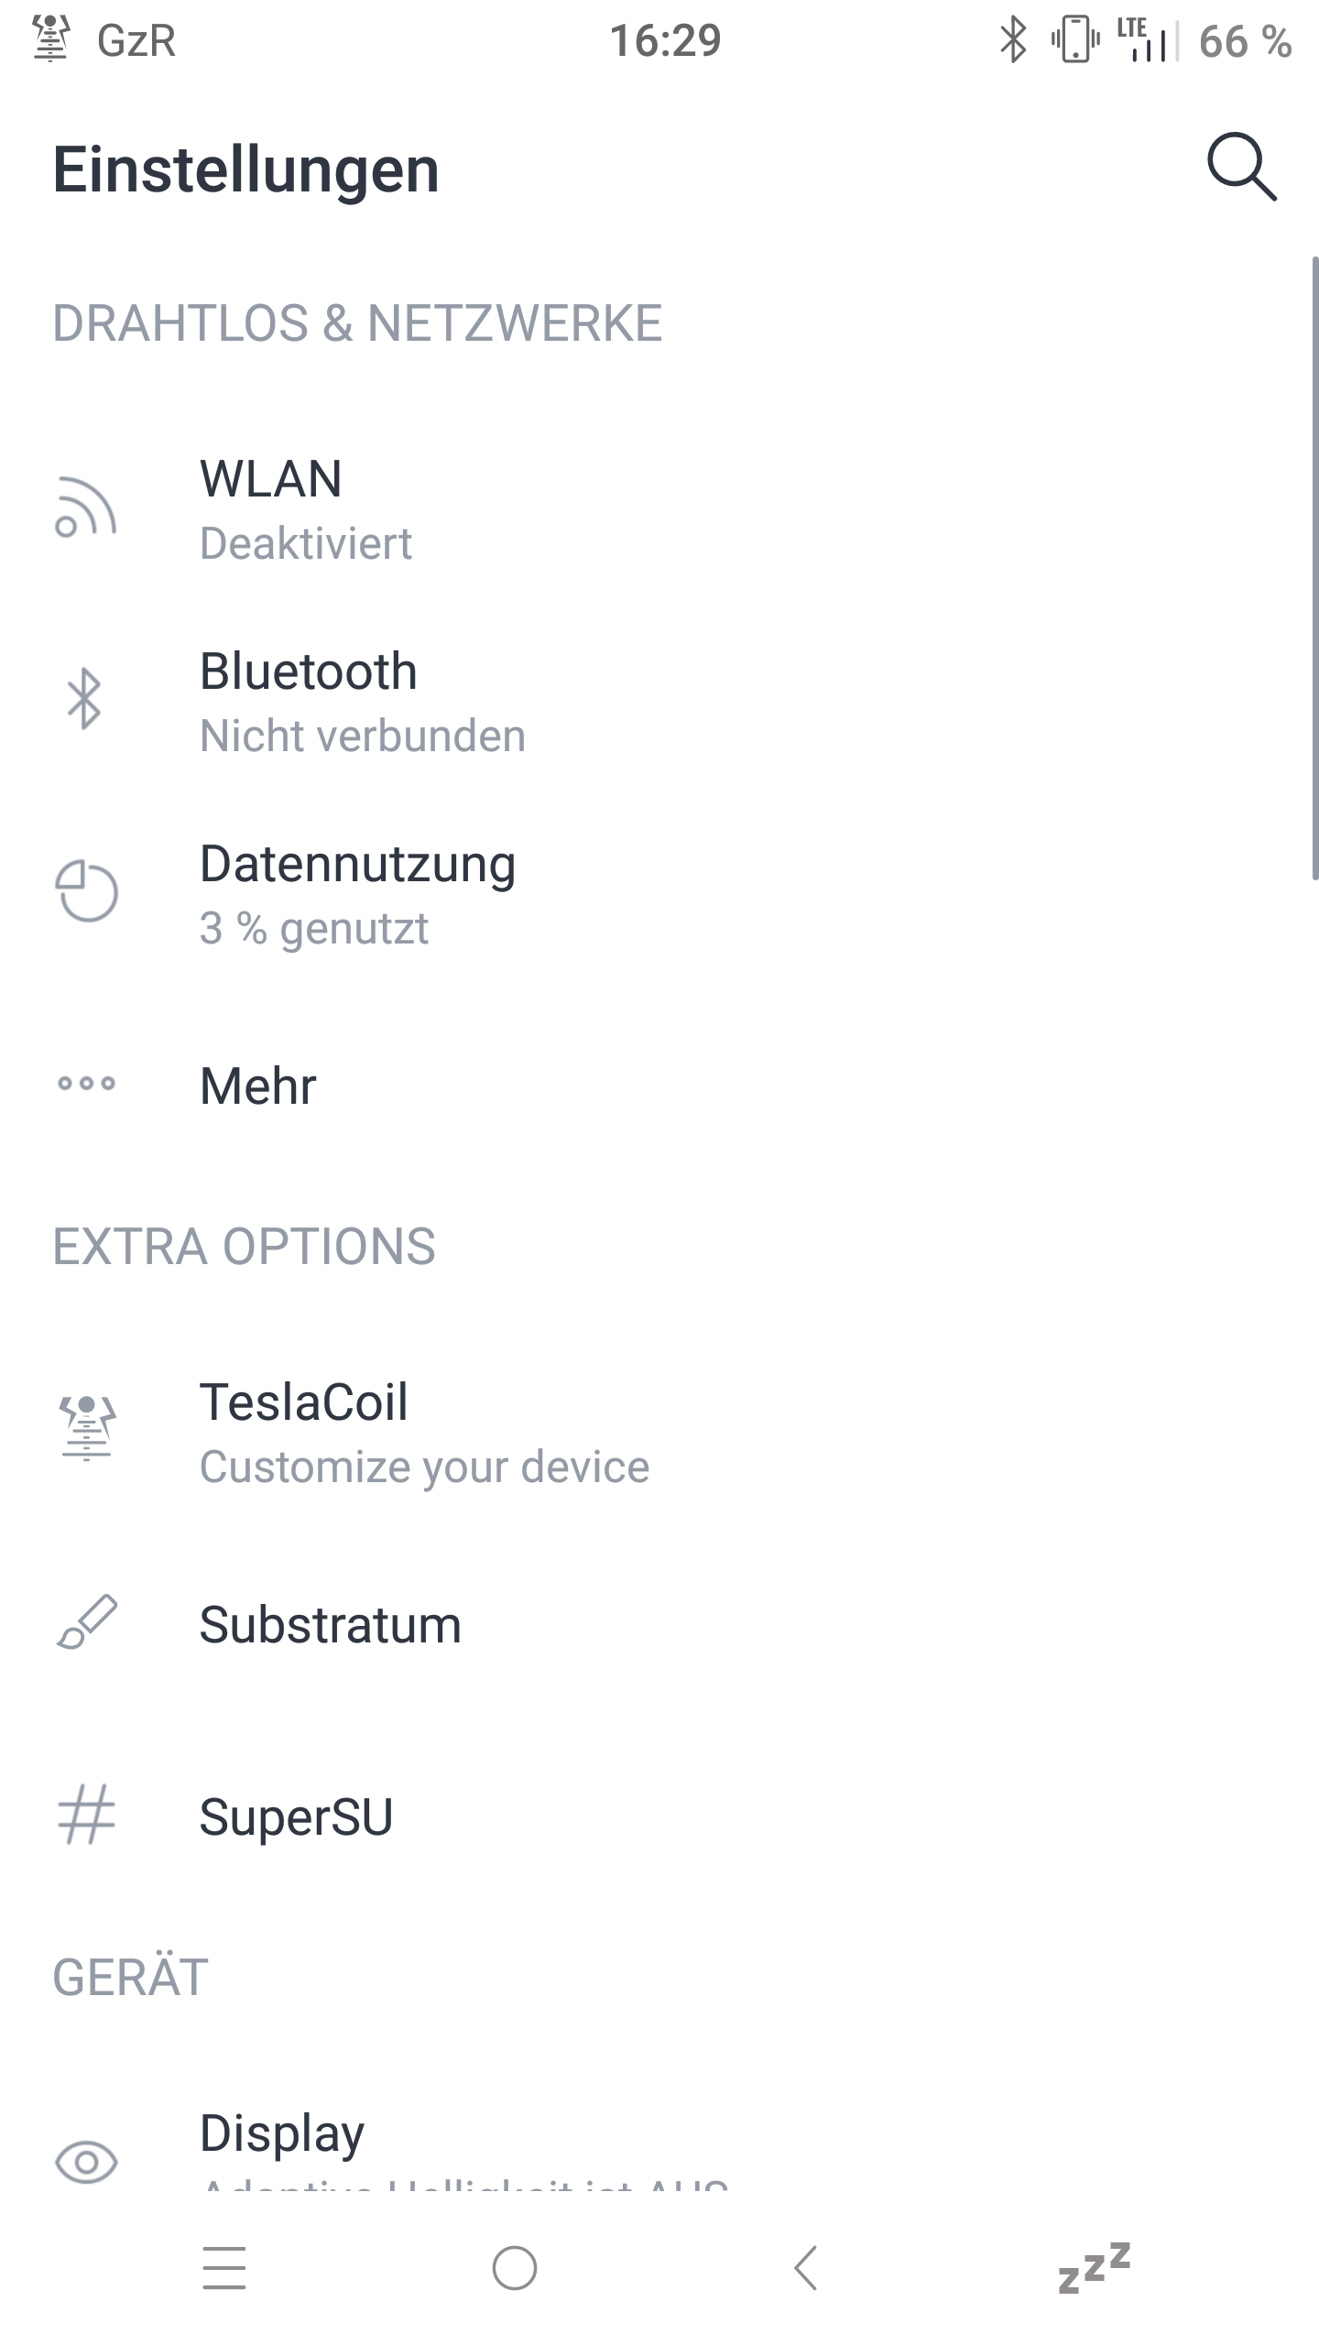Tap the Display eye icon
The image size is (1319, 2345).
pos(86,2163)
